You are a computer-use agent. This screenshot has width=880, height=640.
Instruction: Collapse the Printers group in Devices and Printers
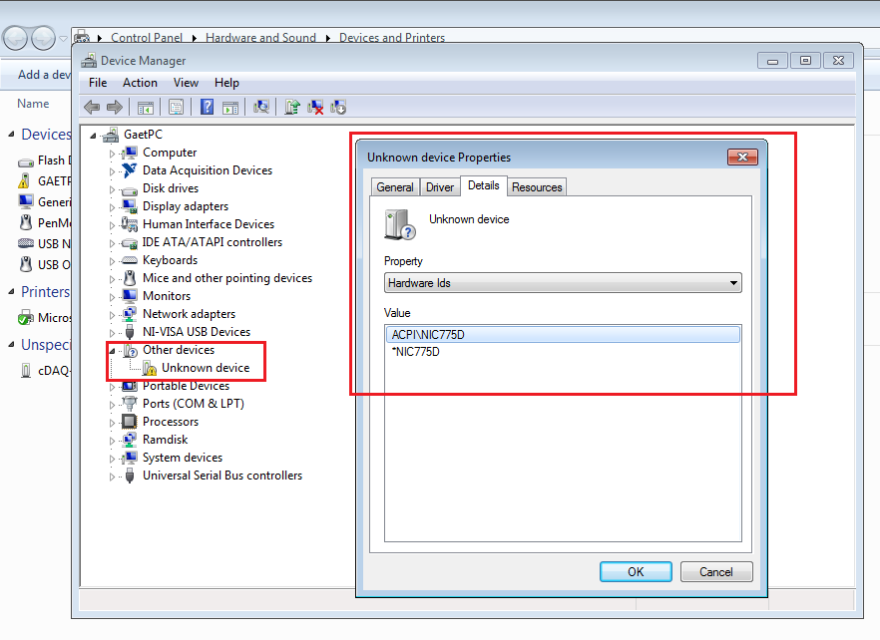tap(11, 292)
